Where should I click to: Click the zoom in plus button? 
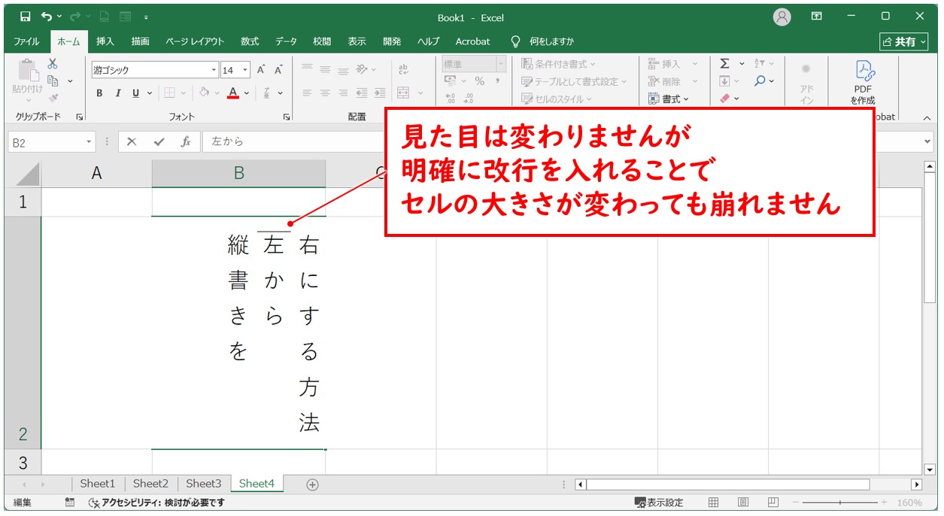(x=883, y=502)
